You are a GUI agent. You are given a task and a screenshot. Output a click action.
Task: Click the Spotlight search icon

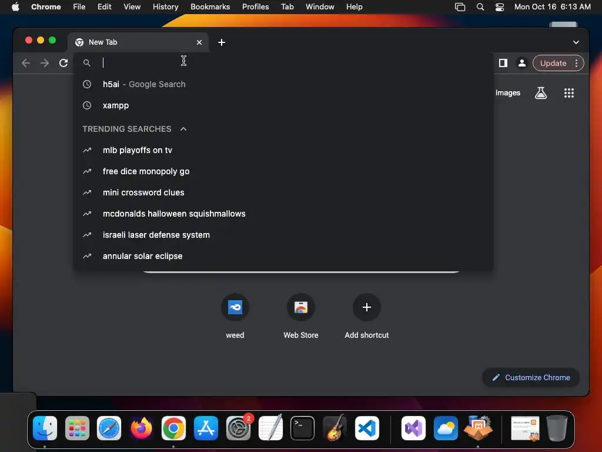pyautogui.click(x=480, y=7)
